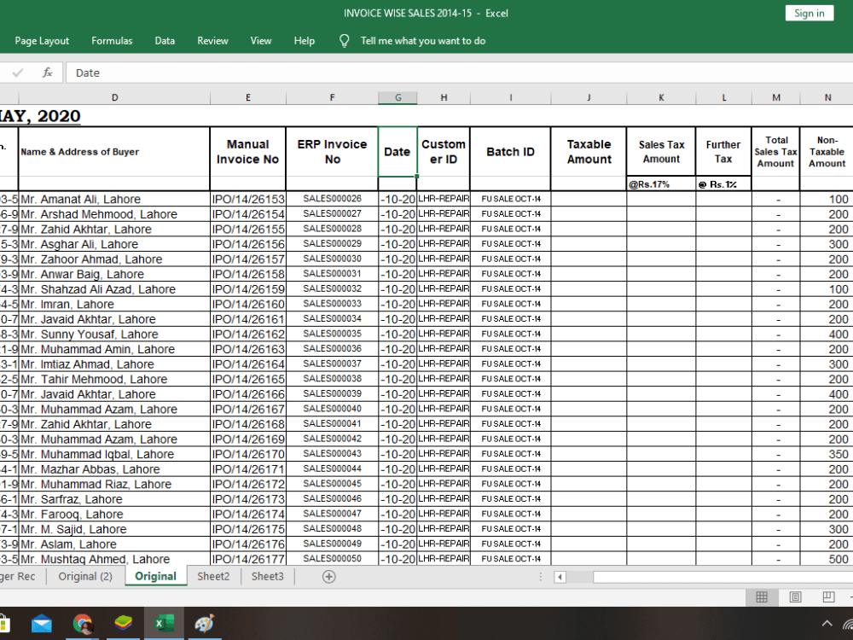Click the Excel taskbar icon

pyautogui.click(x=165, y=624)
